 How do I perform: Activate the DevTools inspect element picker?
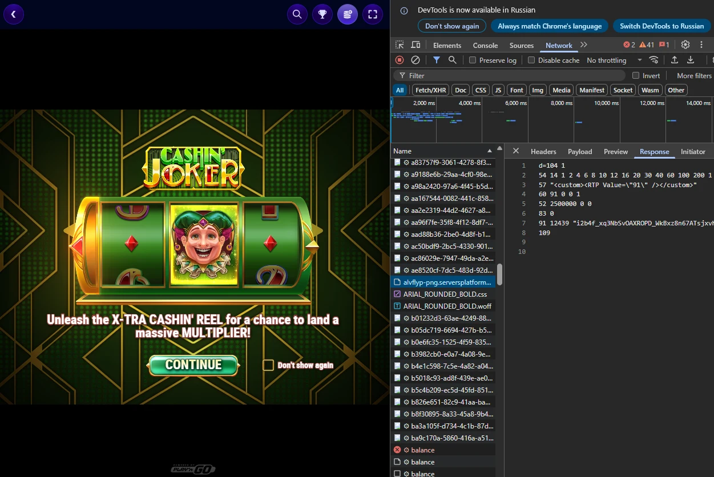(400, 45)
